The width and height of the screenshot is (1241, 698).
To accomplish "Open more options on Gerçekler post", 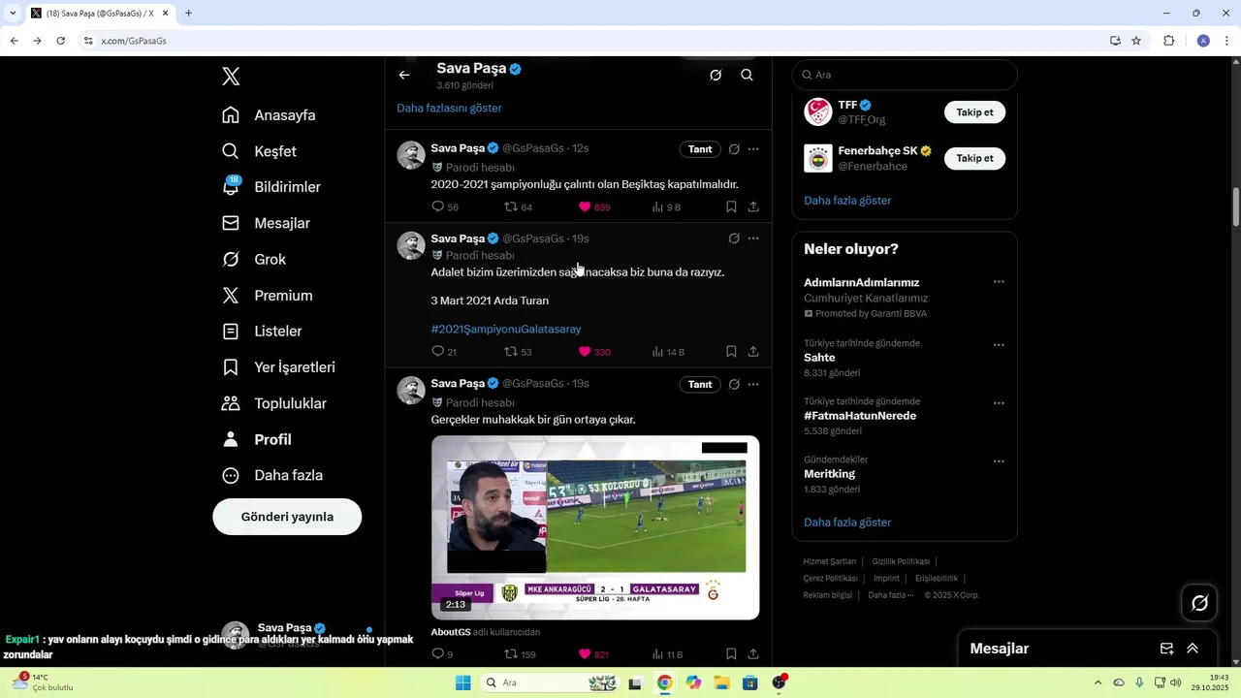I will pyautogui.click(x=753, y=385).
